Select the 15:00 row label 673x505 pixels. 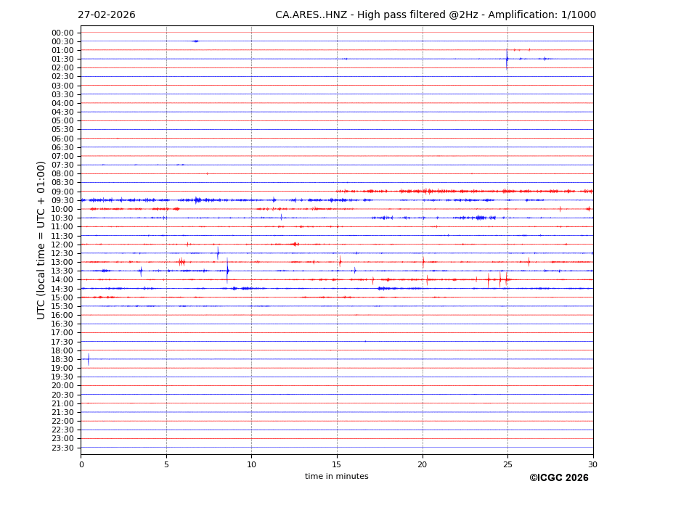(x=62, y=297)
